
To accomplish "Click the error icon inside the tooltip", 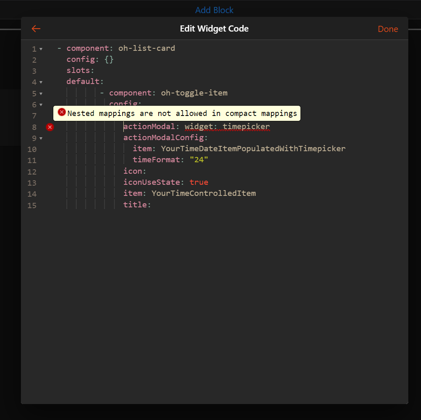I will (61, 112).
